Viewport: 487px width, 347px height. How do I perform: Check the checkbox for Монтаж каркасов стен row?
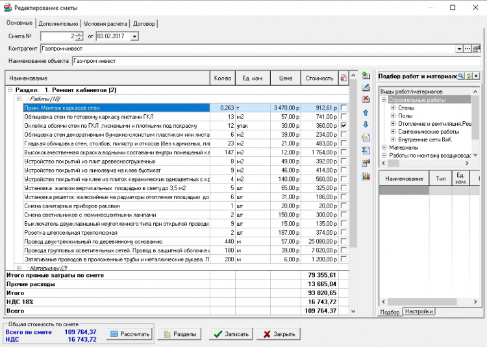(343, 108)
